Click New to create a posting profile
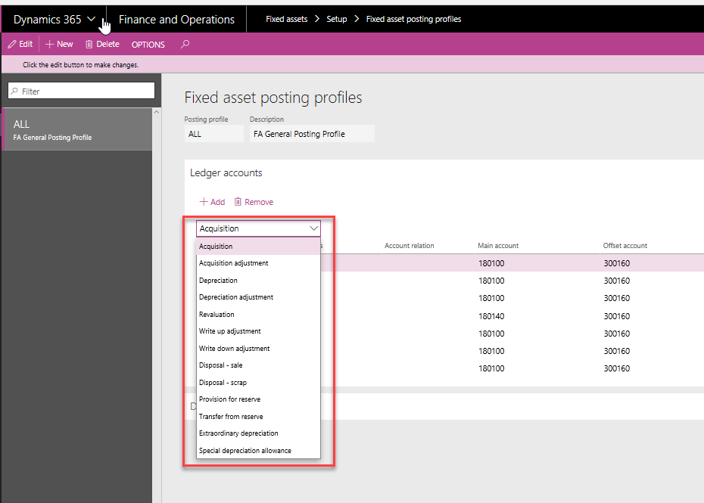 click(60, 44)
